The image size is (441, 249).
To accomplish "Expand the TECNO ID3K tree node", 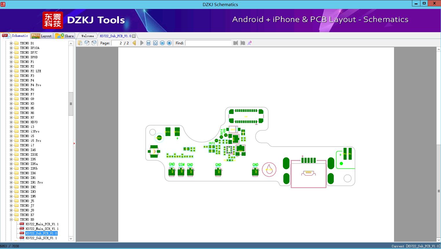I will [11, 155].
